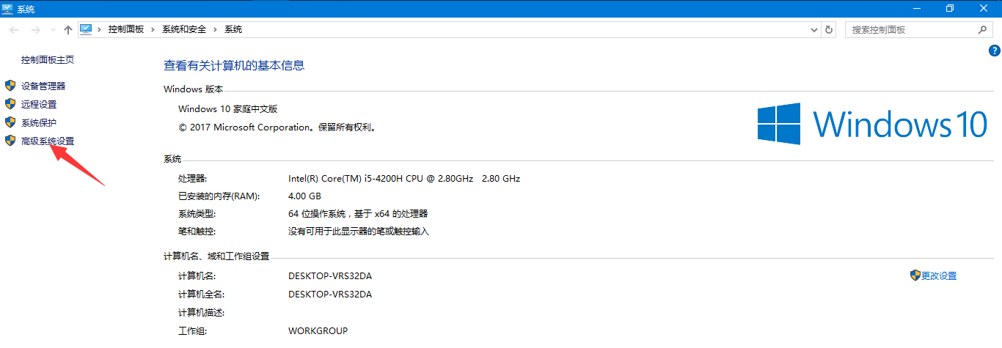
Task: Click the search magnifier icon
Action: point(983,30)
